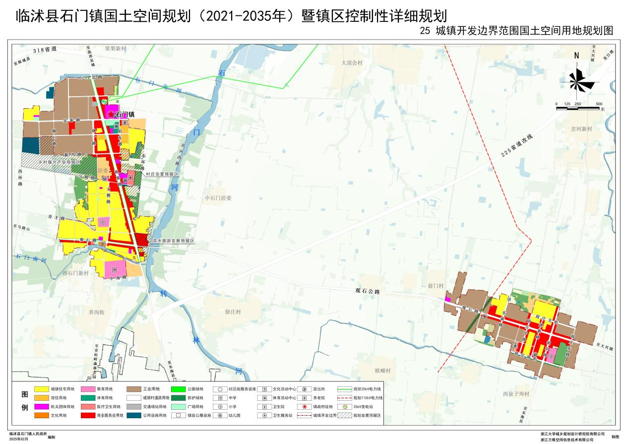Screen dimensions: 628x444
Task: Click the red star town government marker
Action: 111,115
